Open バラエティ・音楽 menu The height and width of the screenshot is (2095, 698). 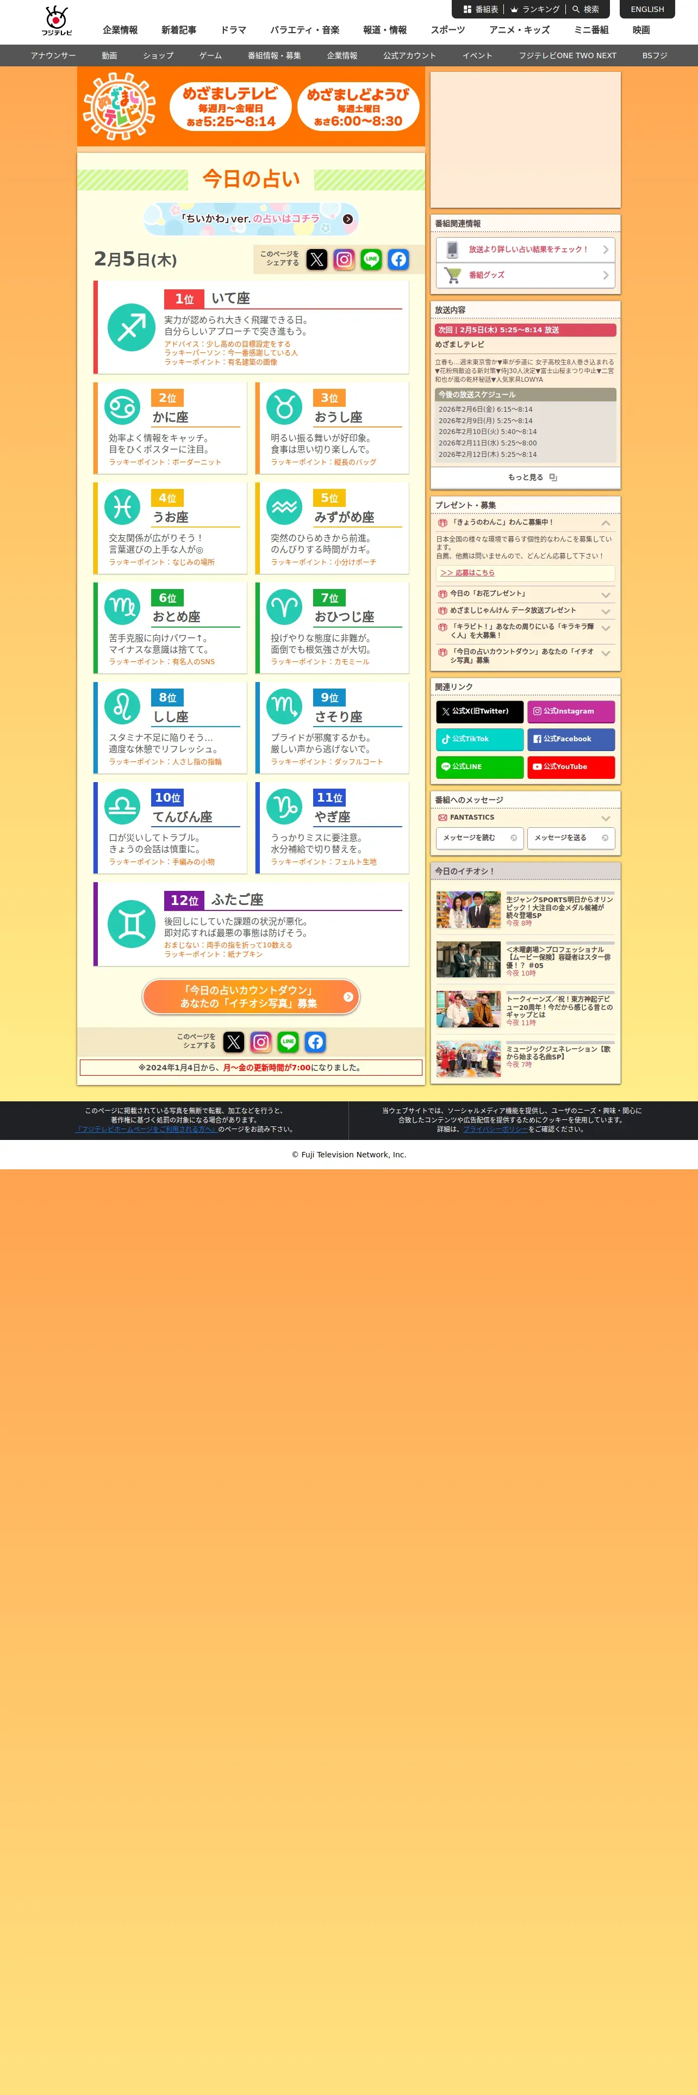pyautogui.click(x=305, y=30)
